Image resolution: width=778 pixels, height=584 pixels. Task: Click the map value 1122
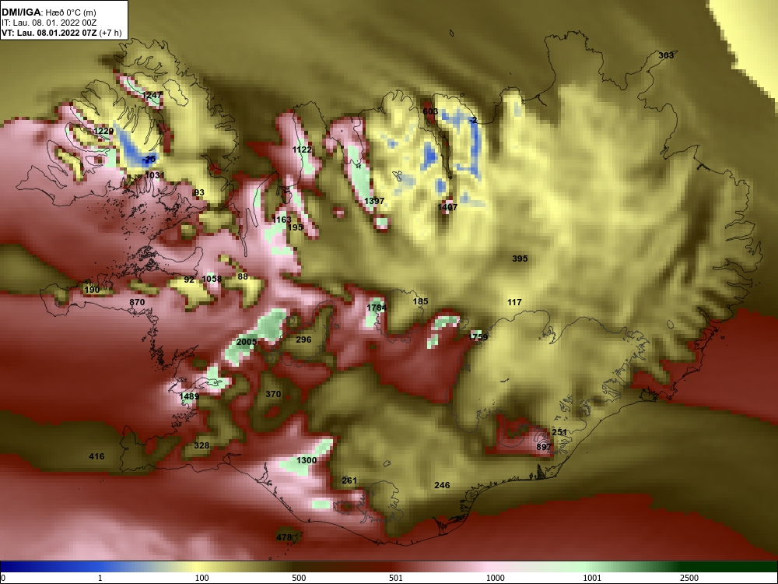pyautogui.click(x=302, y=150)
